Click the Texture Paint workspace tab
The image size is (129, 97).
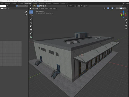(x=28, y=4)
